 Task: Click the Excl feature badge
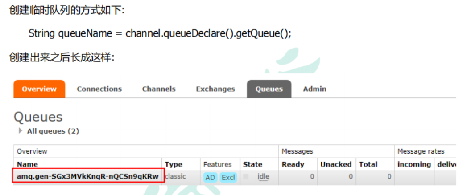click(x=228, y=177)
